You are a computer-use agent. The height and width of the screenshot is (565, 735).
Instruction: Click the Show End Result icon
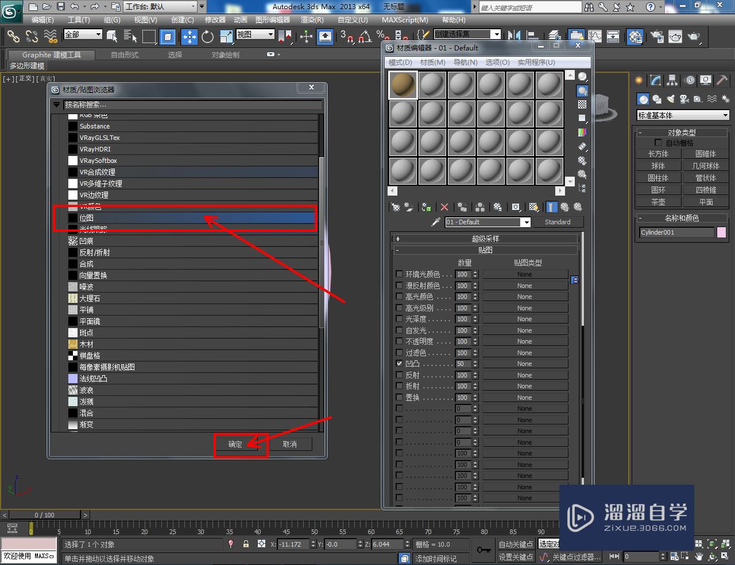(552, 207)
